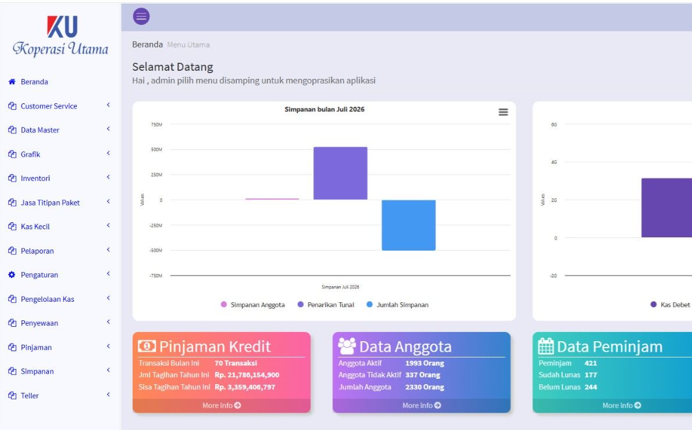This screenshot has height=430, width=692.
Task: Expand the Customer Service menu chevron
Action: click(x=108, y=105)
